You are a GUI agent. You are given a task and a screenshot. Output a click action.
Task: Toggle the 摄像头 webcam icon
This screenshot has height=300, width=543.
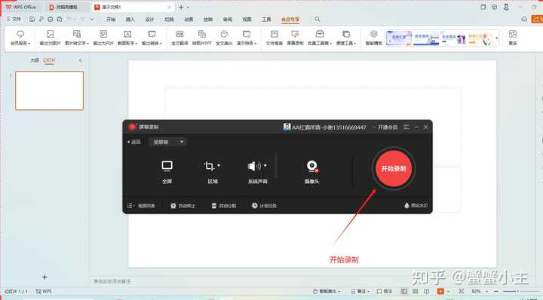point(311,166)
